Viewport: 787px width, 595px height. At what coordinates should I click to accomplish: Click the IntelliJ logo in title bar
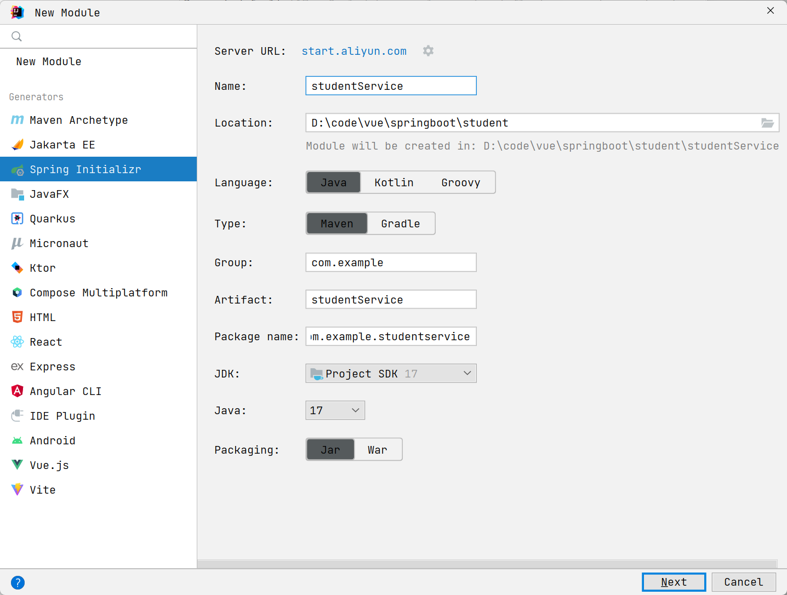[x=18, y=12]
